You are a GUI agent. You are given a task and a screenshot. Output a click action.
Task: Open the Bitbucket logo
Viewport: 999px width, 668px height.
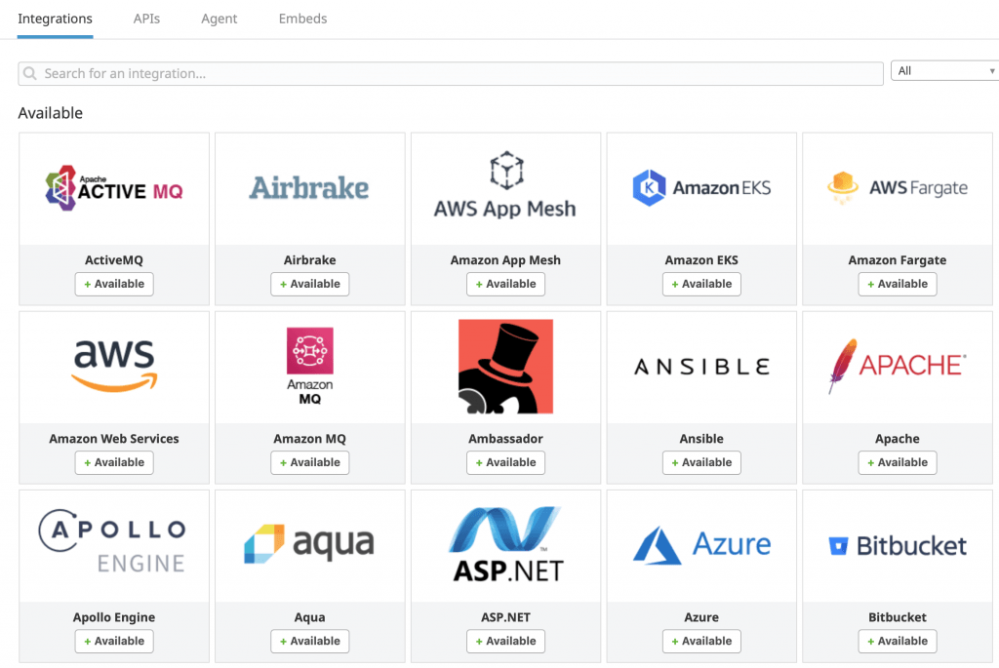pos(898,546)
